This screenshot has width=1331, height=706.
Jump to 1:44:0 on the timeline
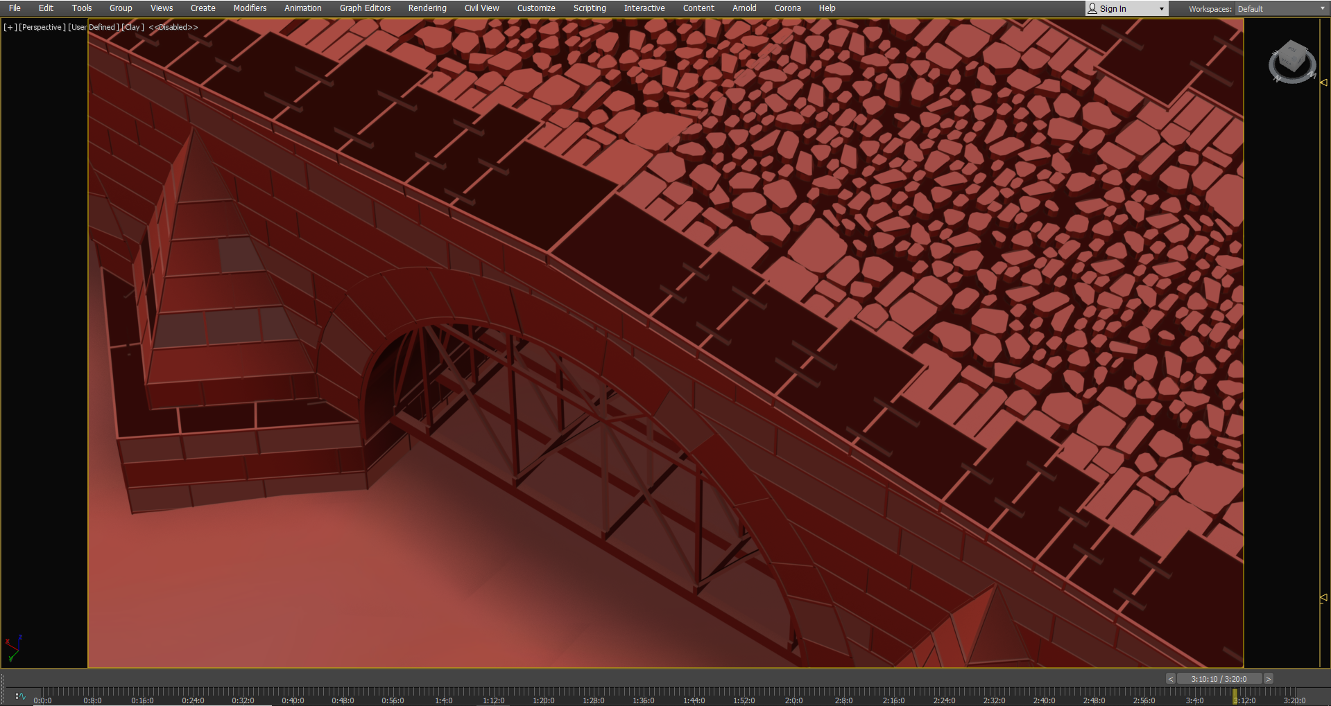[694, 700]
